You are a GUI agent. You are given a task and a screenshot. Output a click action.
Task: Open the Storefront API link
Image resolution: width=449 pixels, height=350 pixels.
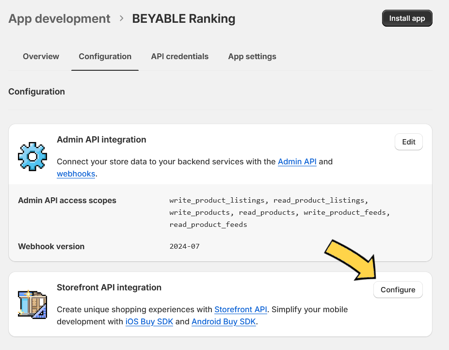(x=241, y=309)
